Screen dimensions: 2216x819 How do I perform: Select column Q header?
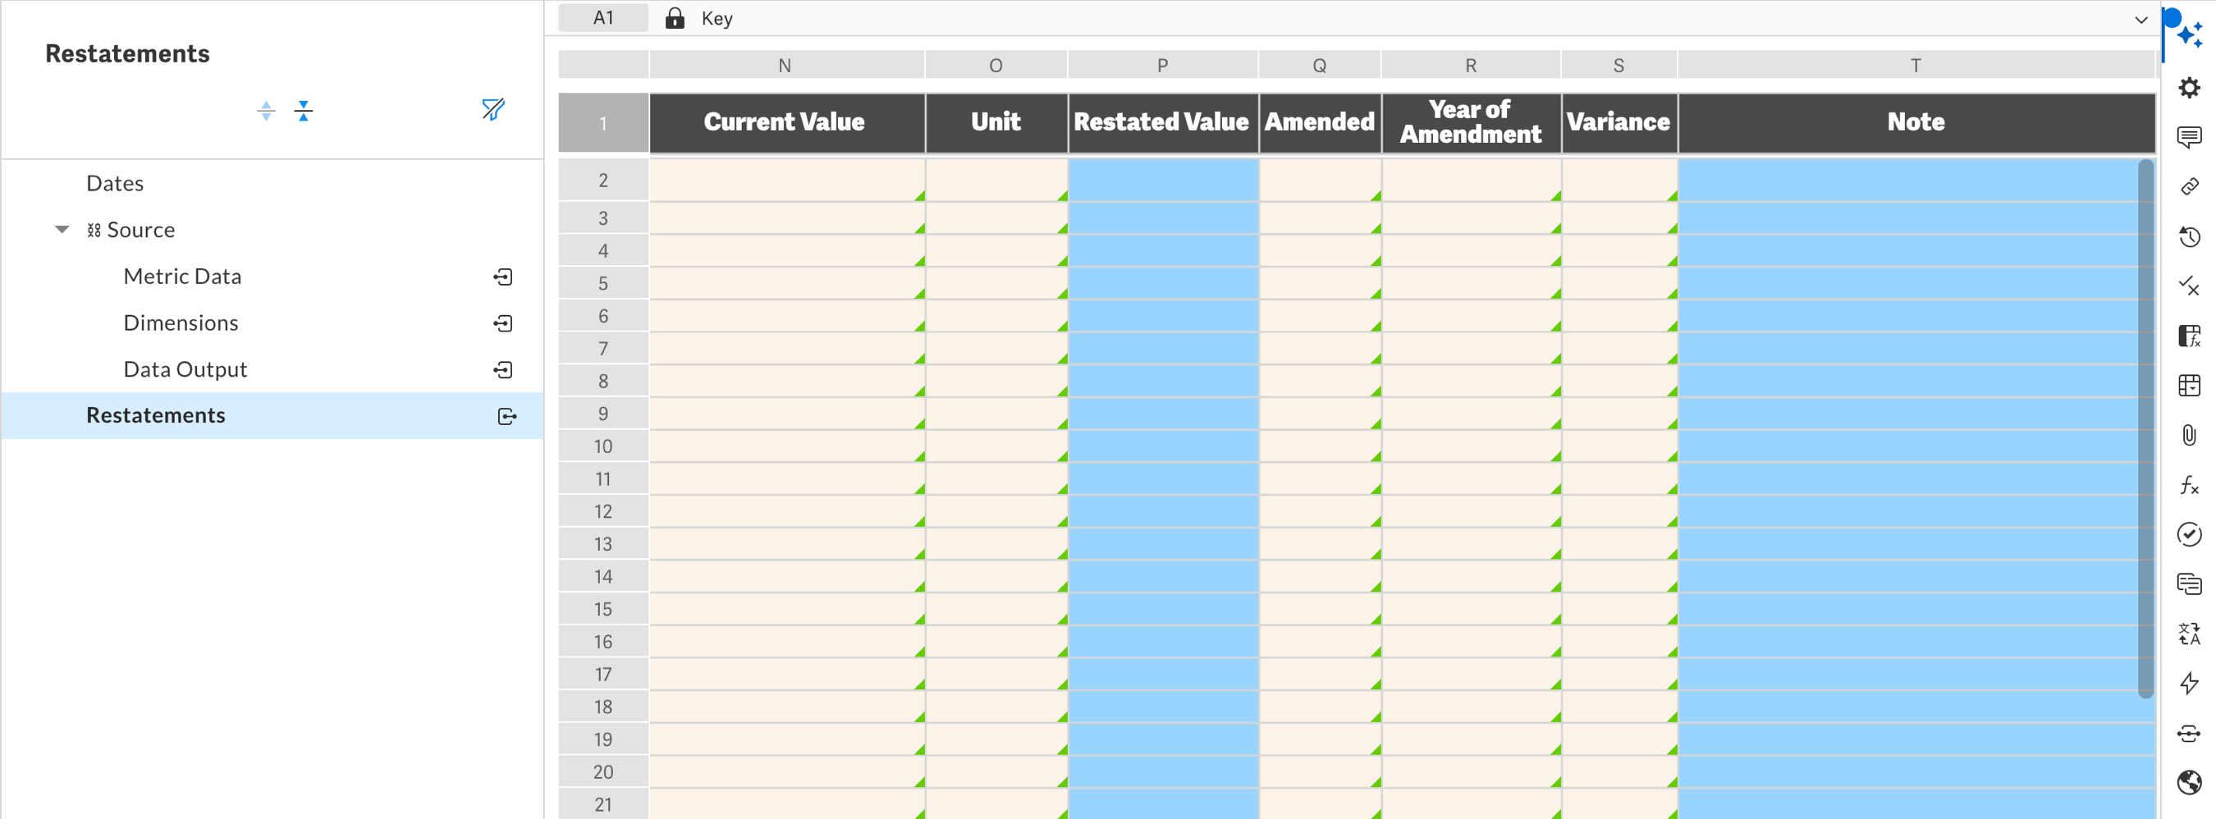1320,66
